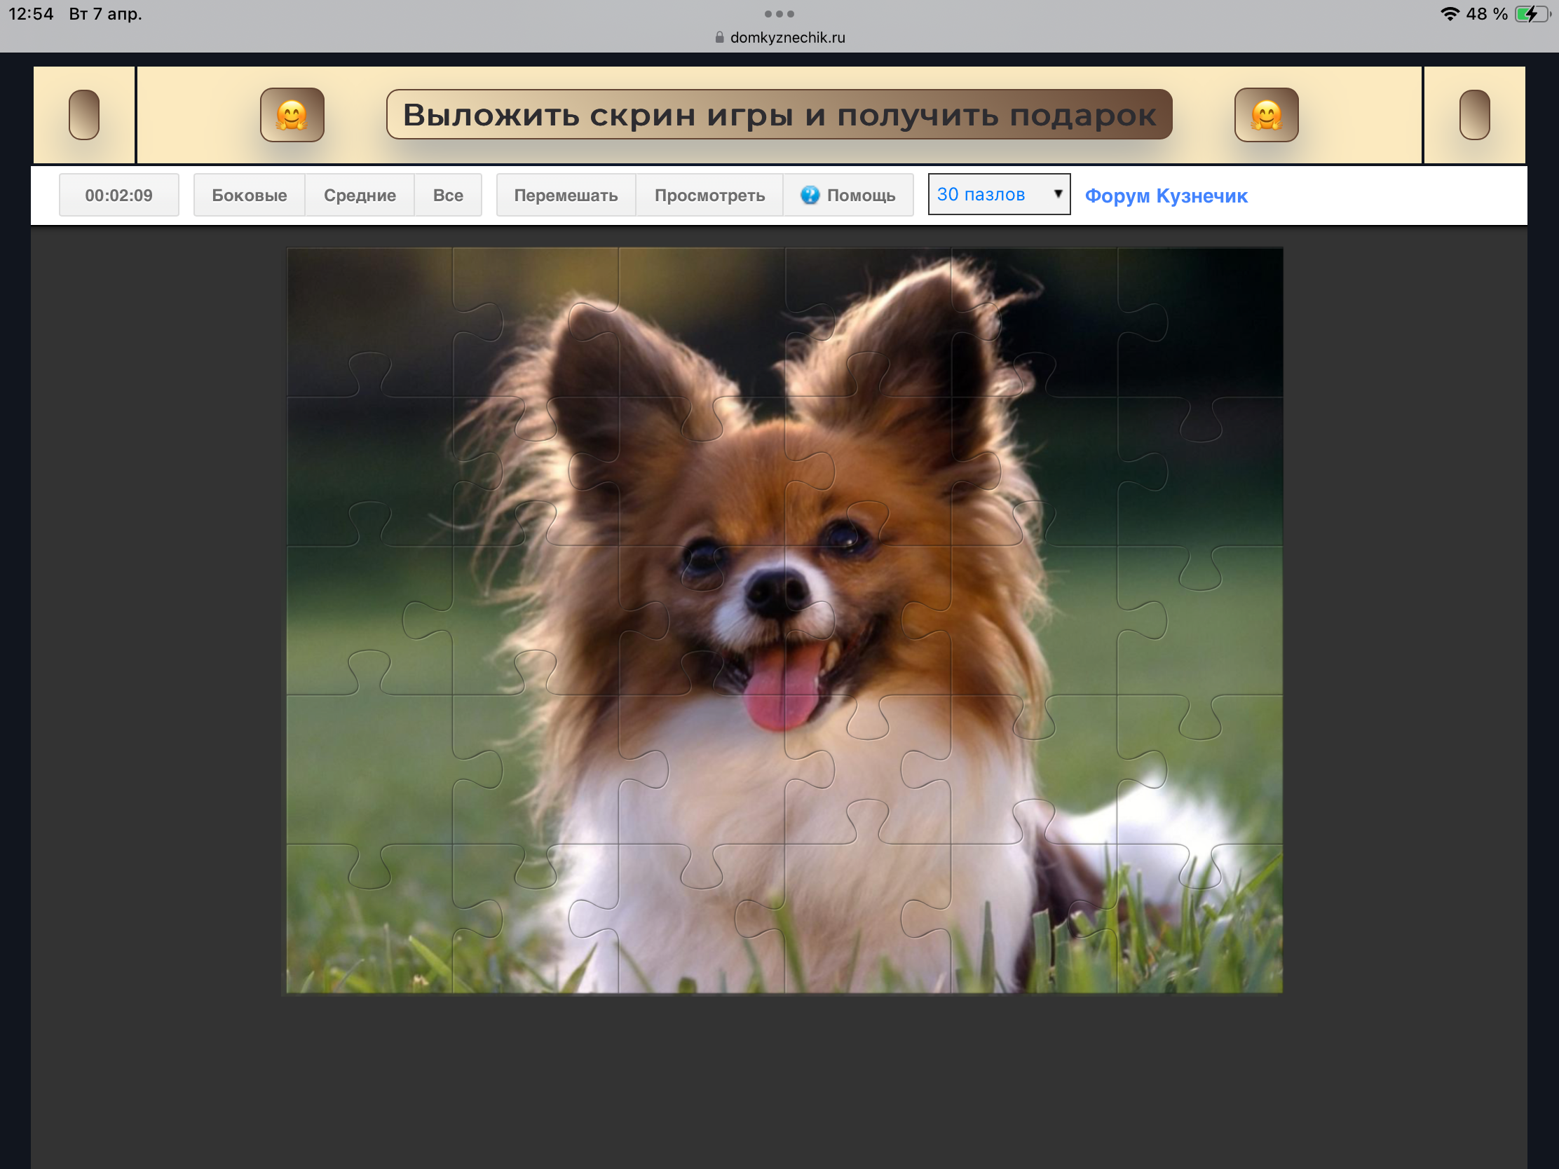Click the Просмотреть preview button
The image size is (1559, 1169).
(709, 196)
